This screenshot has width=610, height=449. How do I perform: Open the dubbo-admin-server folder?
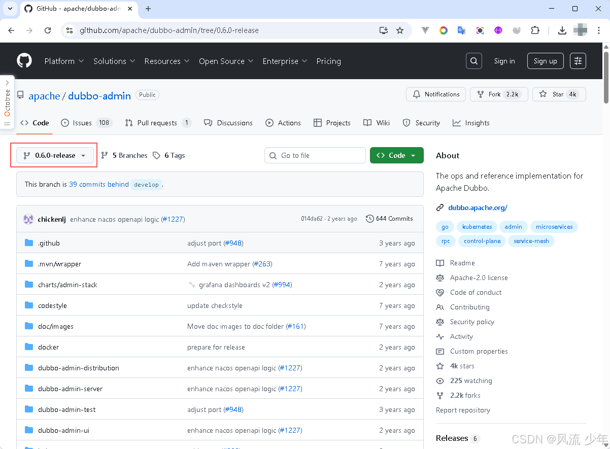click(x=70, y=389)
